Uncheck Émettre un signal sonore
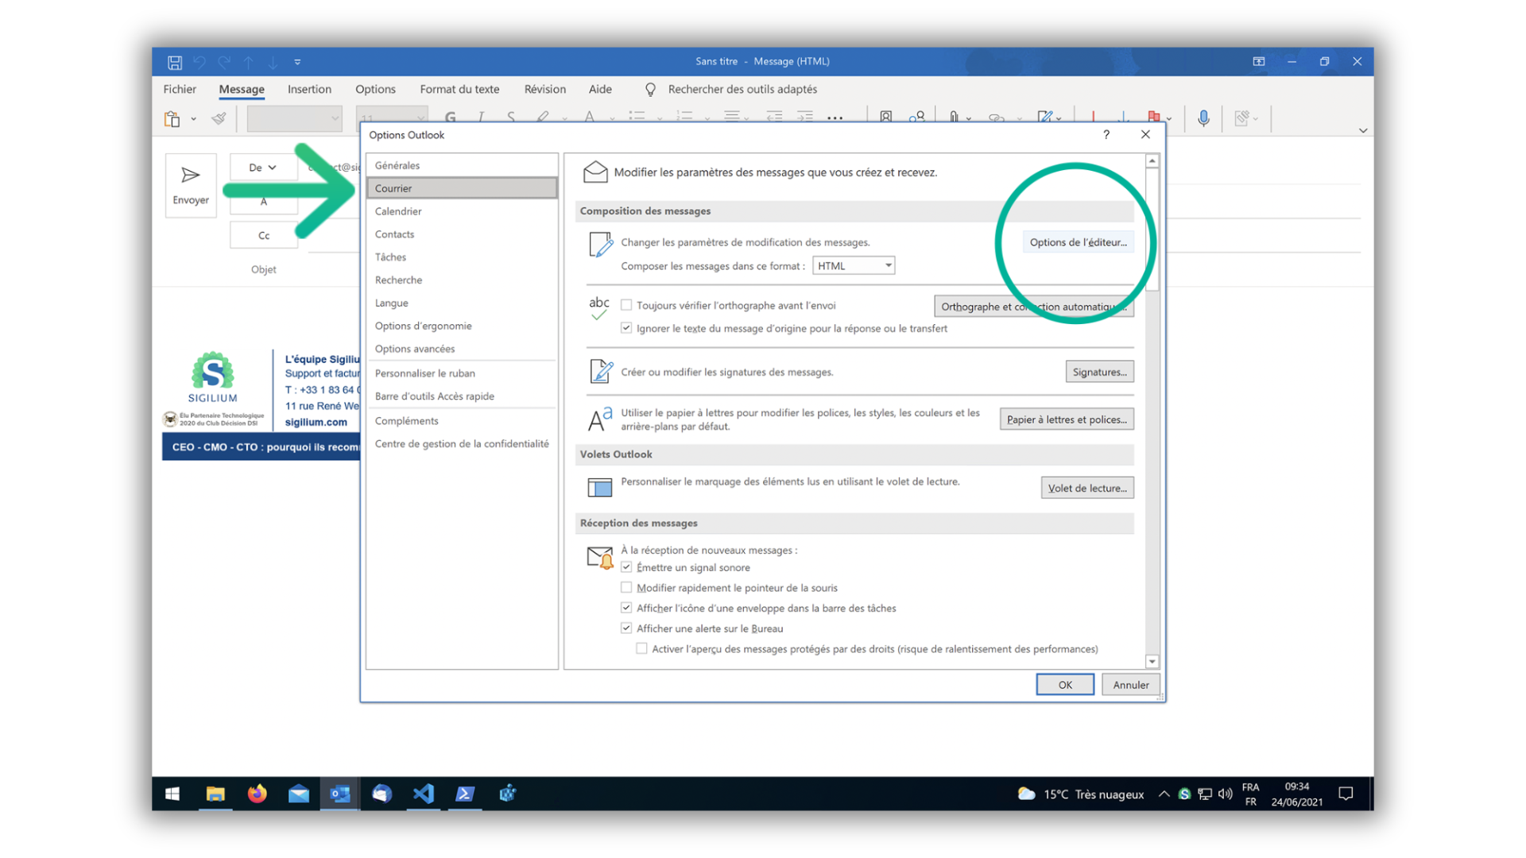Image resolution: width=1526 pixels, height=858 pixels. [x=626, y=567]
